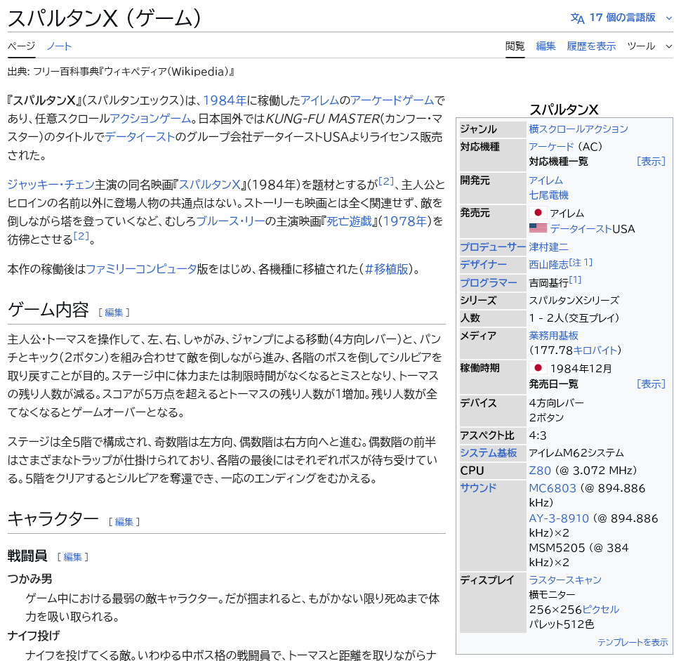Open アイレム developer link in infobox
Screen dimensions: 681x661
[x=546, y=181]
